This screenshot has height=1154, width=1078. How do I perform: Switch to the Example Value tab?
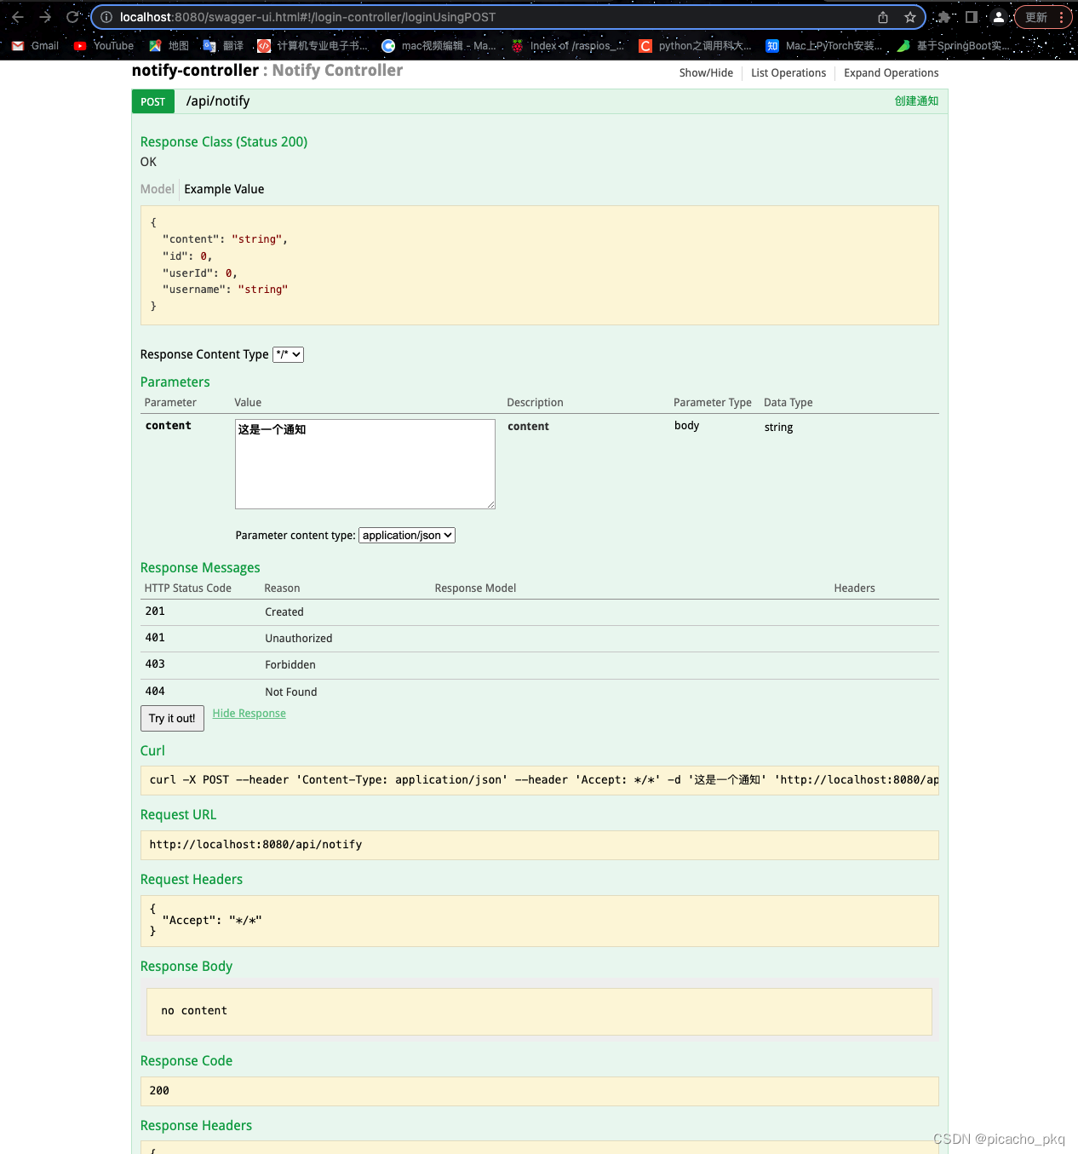pyautogui.click(x=224, y=189)
